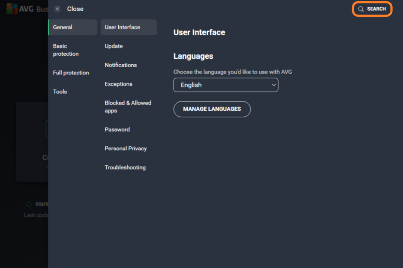The image size is (403, 268).
Task: Open the Password settings page
Action: pyautogui.click(x=117, y=129)
